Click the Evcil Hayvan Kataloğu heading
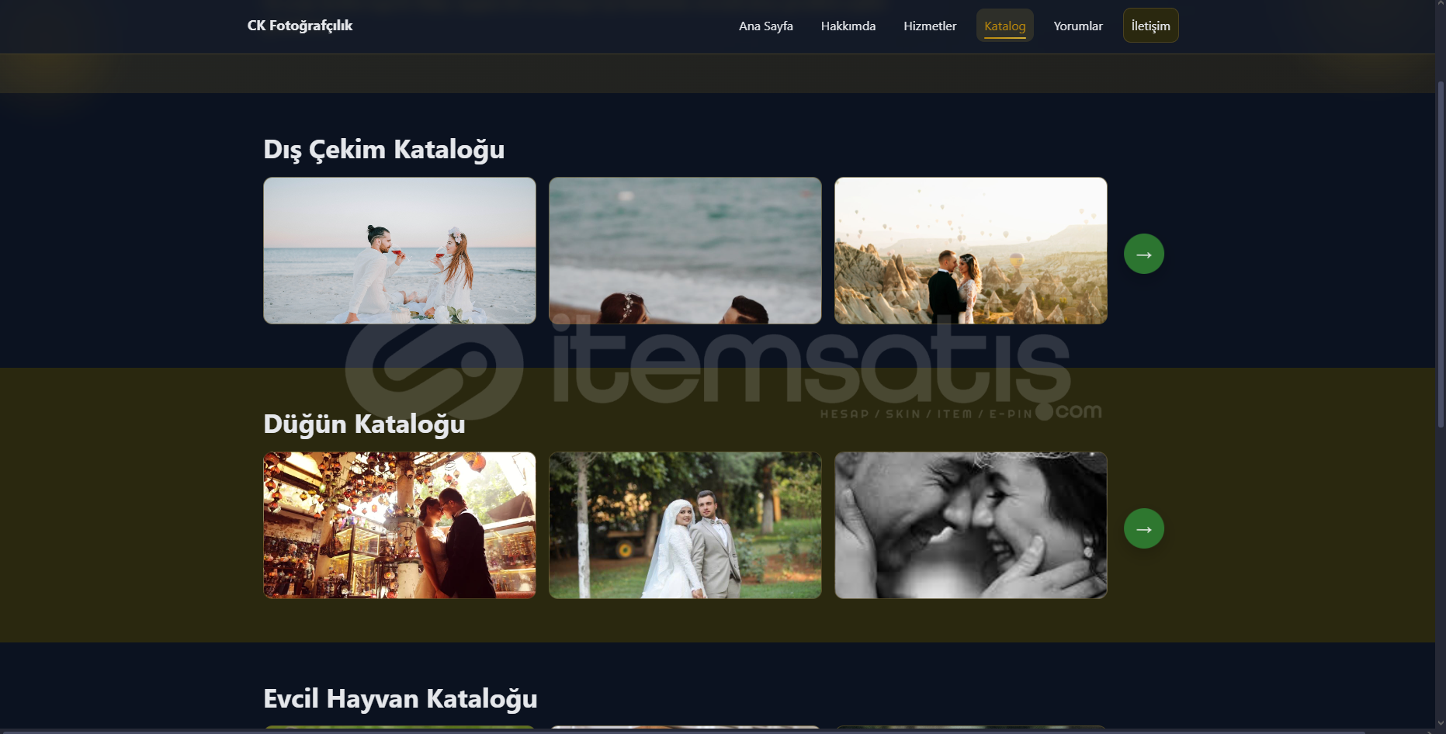1446x734 pixels. tap(400, 698)
